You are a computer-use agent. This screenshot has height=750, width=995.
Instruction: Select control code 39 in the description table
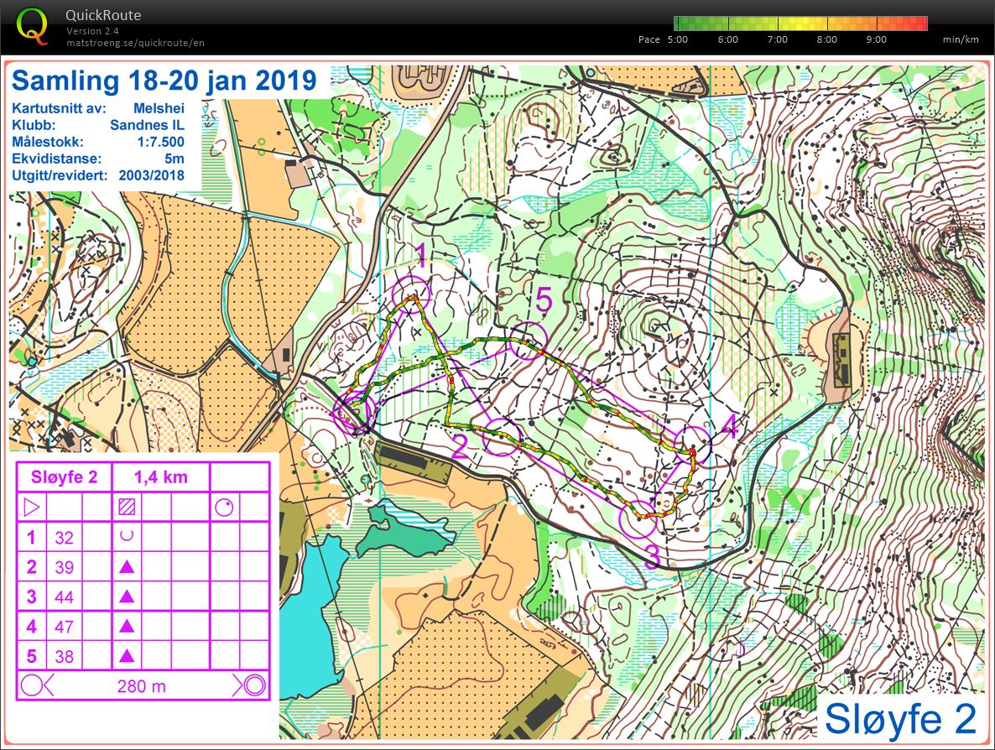tap(64, 567)
